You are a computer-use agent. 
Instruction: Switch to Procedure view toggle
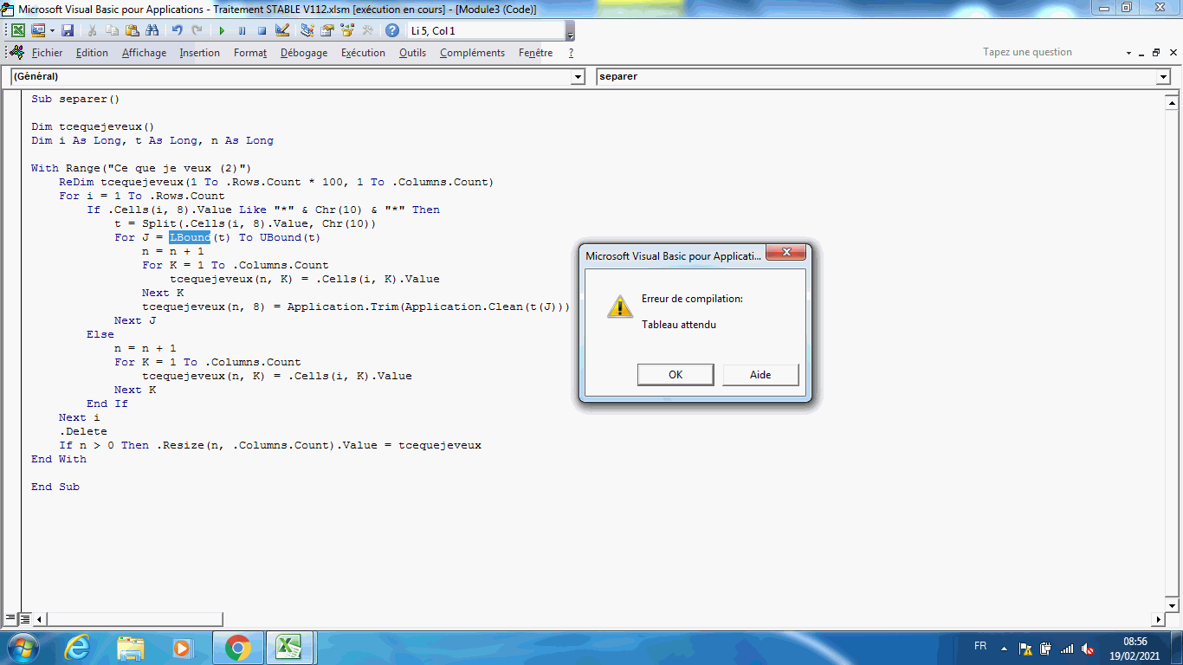[x=10, y=619]
